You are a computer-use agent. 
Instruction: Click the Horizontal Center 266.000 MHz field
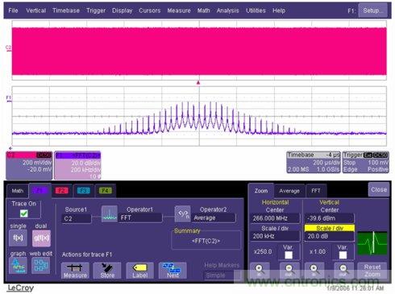pyautogui.click(x=275, y=218)
